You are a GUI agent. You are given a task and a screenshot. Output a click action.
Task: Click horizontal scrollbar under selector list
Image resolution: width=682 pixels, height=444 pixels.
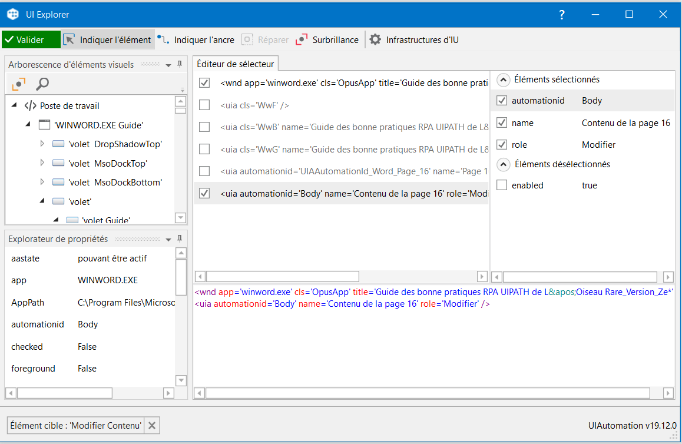pos(283,276)
